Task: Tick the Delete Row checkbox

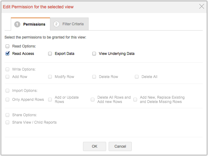Action: pyautogui.click(x=94, y=77)
